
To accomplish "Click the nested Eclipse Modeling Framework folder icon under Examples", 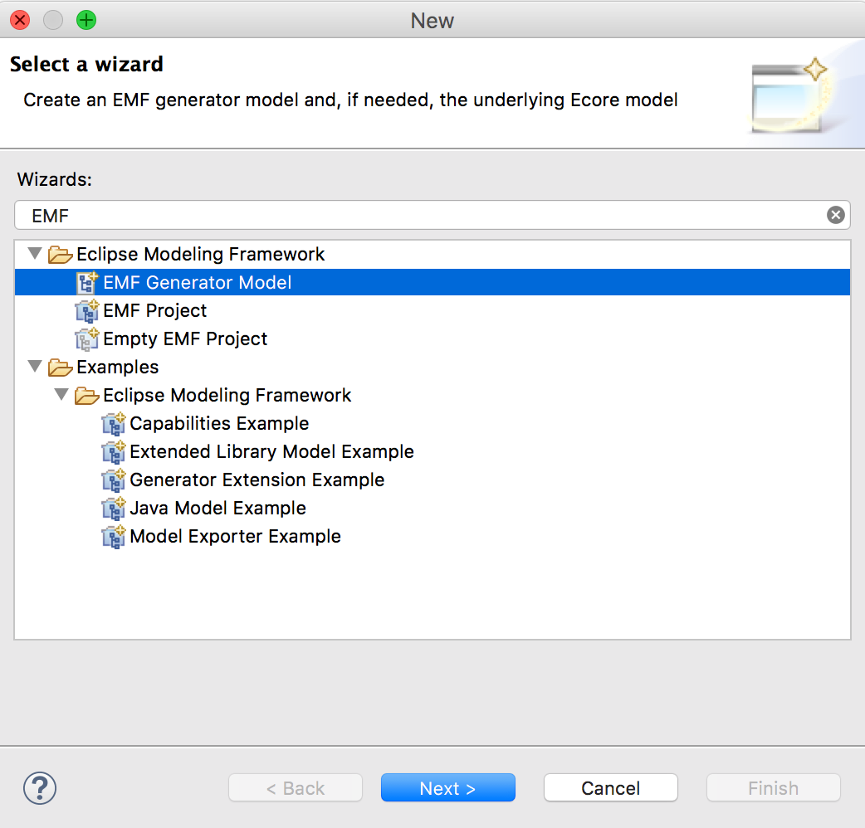I will coord(87,395).
